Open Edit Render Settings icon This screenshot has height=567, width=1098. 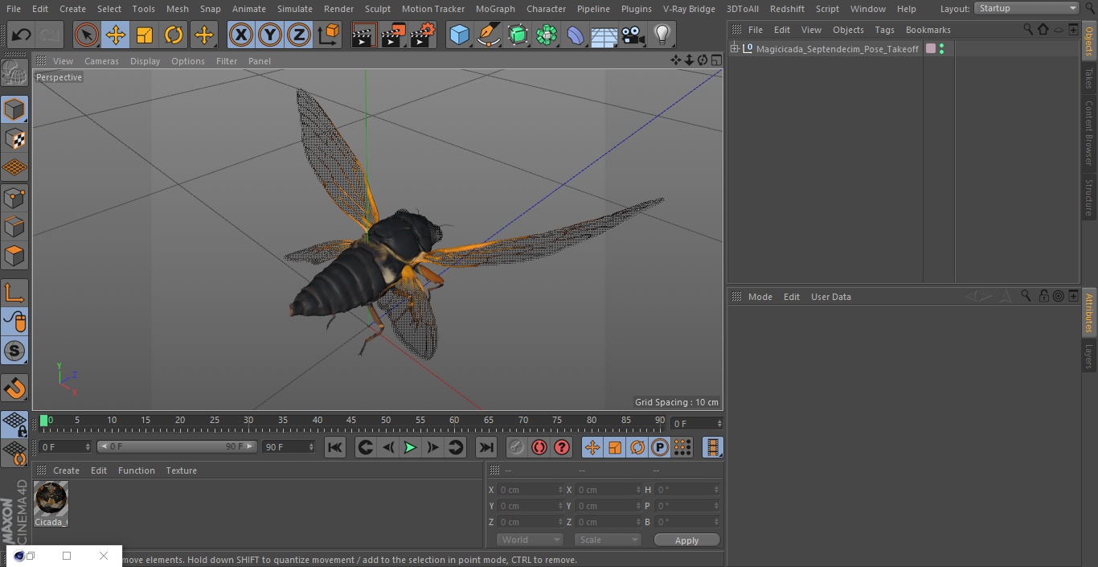click(x=423, y=35)
